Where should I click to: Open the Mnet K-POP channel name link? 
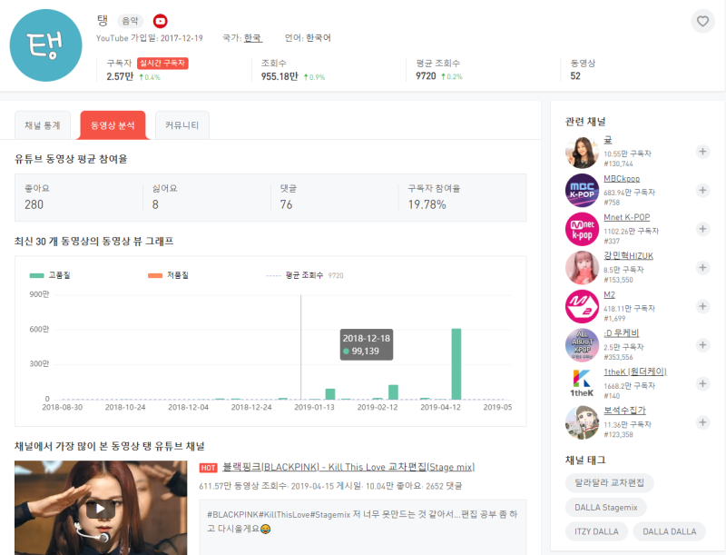point(627,217)
